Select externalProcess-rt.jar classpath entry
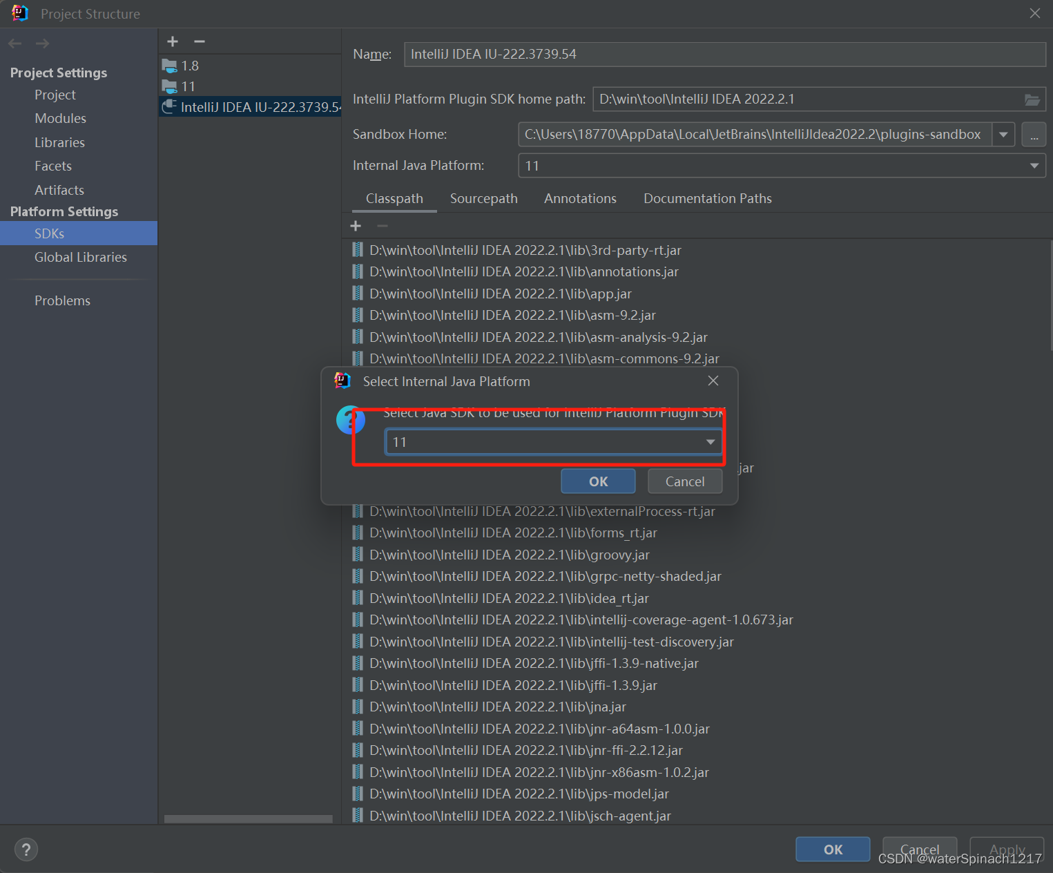This screenshot has width=1053, height=873. [x=542, y=512]
